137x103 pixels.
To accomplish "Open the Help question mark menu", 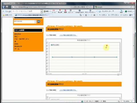I will [x=131, y=15].
